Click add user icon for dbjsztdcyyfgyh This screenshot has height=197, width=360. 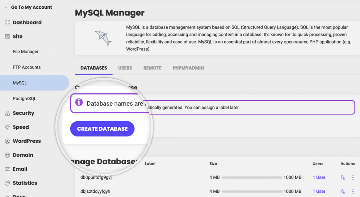(343, 192)
